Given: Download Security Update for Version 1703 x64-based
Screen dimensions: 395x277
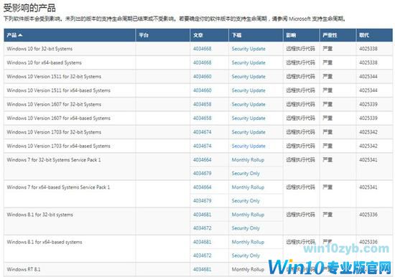Looking at the screenshot, I should [248, 146].
